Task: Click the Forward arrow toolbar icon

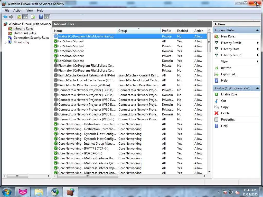Action: [11, 17]
